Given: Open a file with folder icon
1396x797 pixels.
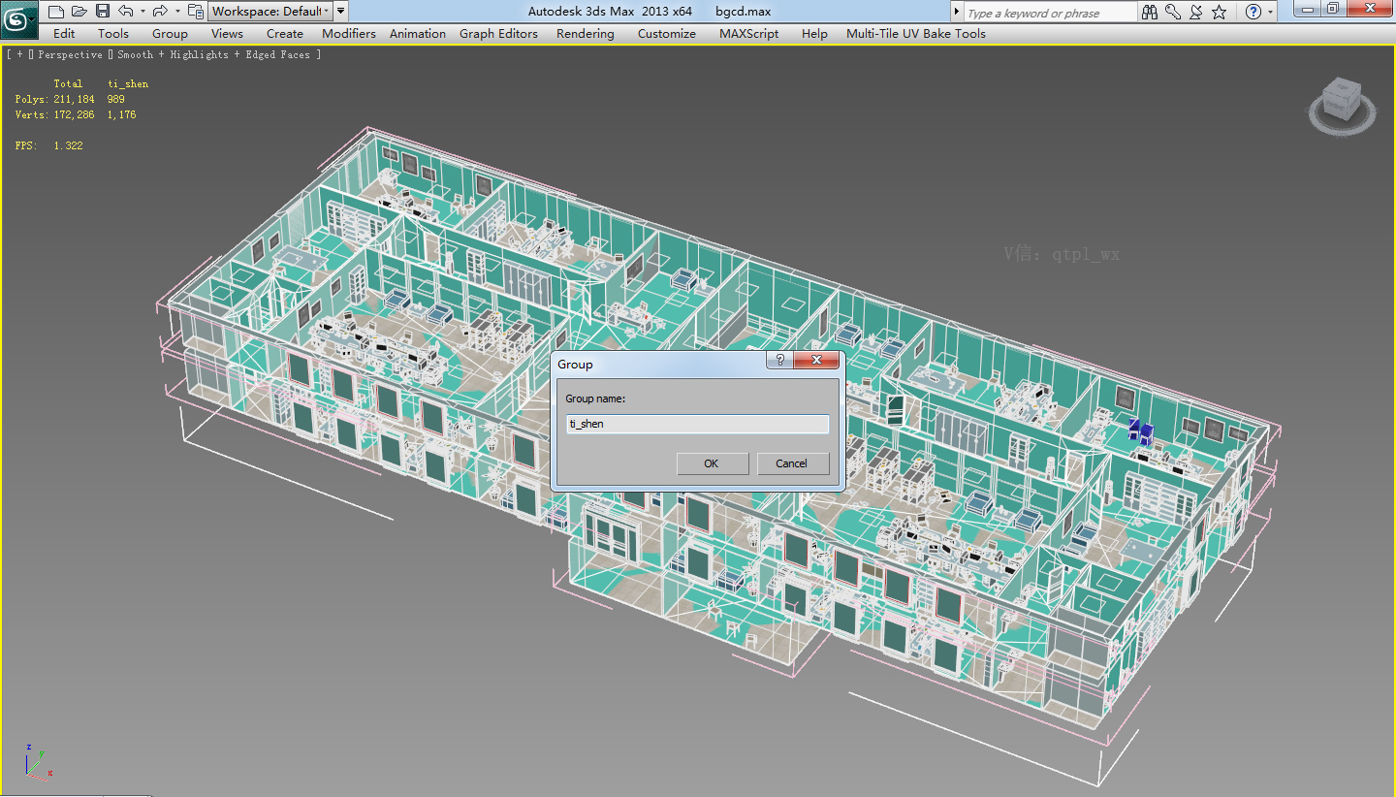Looking at the screenshot, I should pos(79,12).
